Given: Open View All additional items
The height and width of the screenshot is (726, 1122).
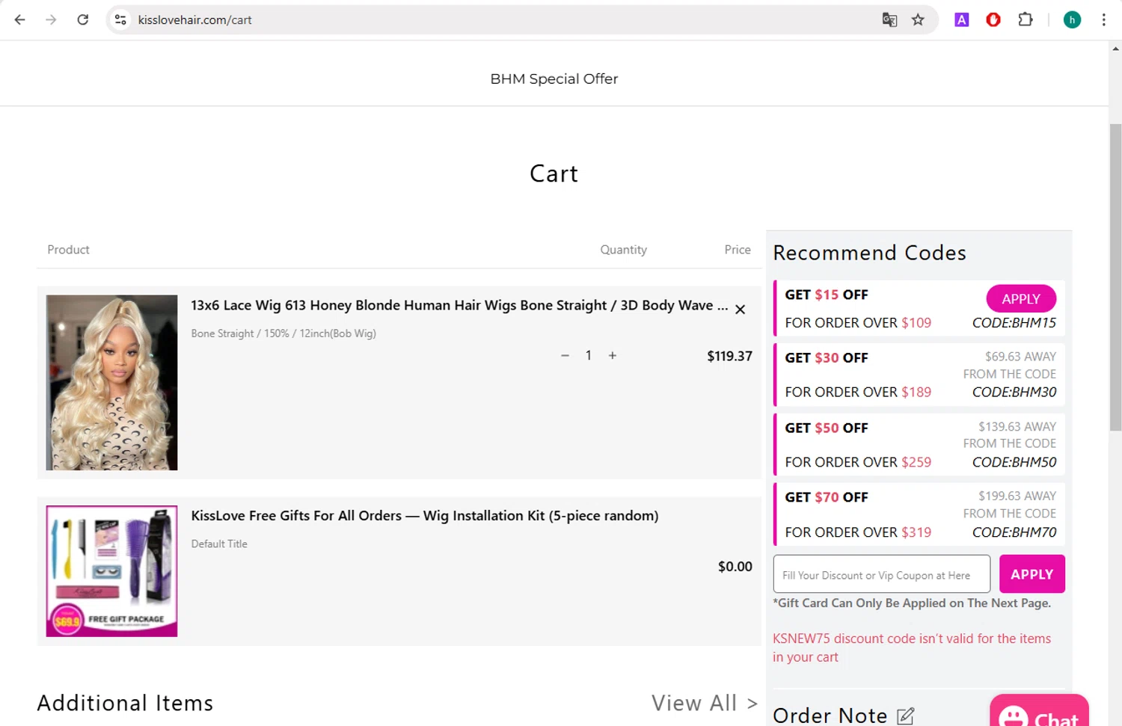Looking at the screenshot, I should point(704,703).
